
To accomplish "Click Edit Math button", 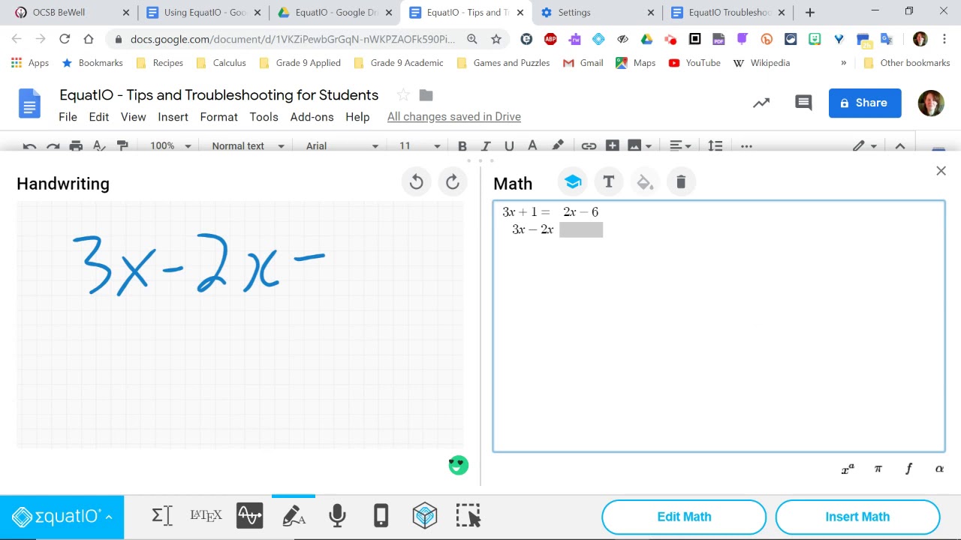I will pos(684,517).
